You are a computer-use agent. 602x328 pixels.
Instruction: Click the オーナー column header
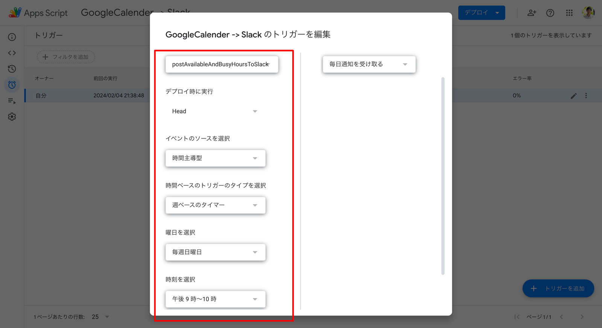click(x=44, y=78)
